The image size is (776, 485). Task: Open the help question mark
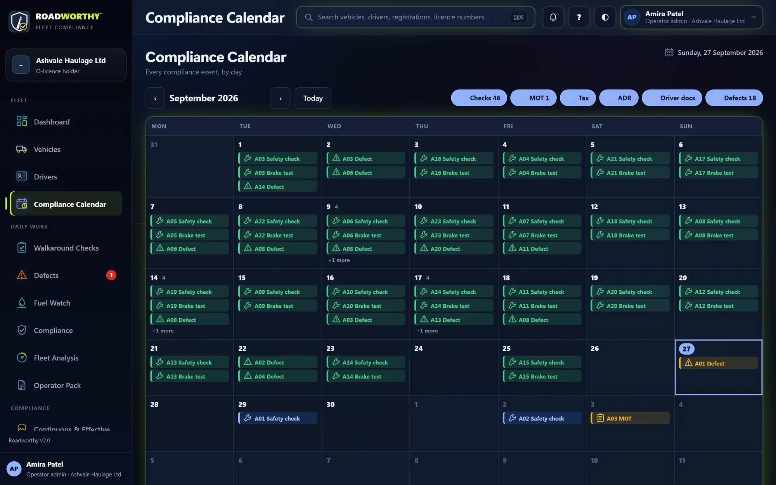point(579,17)
